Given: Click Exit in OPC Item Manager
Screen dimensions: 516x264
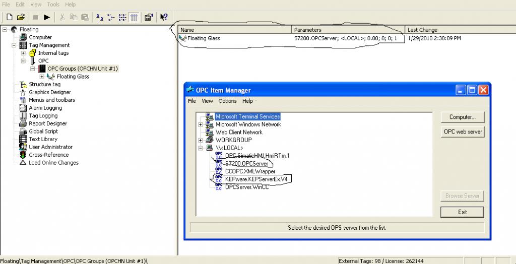Looking at the screenshot, I should 463,212.
